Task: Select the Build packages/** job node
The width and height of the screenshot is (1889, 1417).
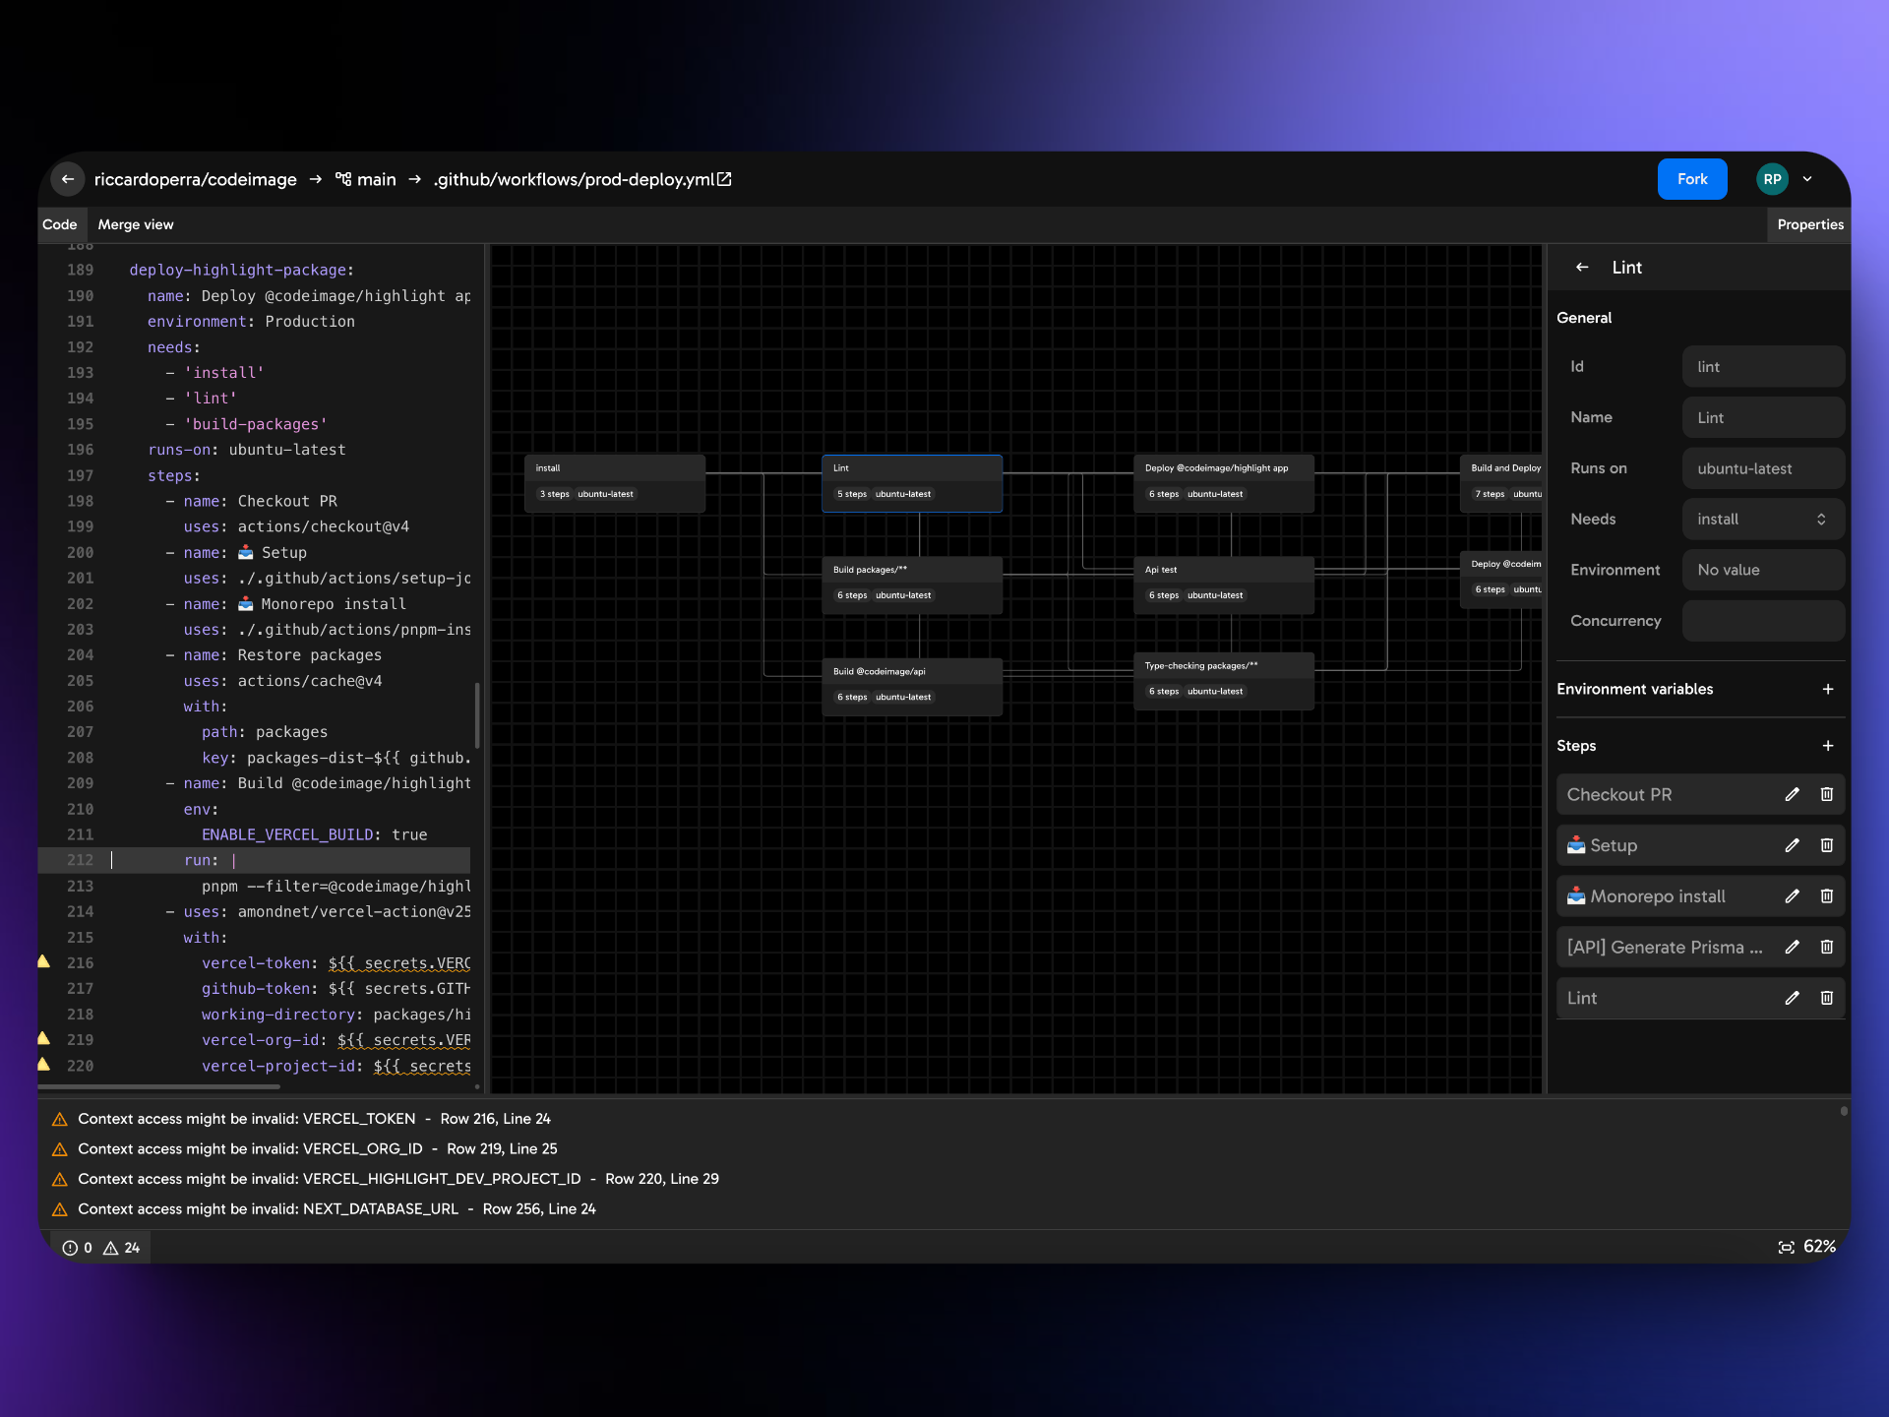Action: click(912, 584)
